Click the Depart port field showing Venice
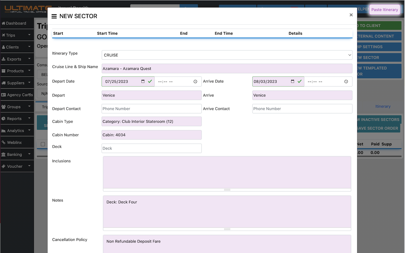405x253 pixels. 152,95
